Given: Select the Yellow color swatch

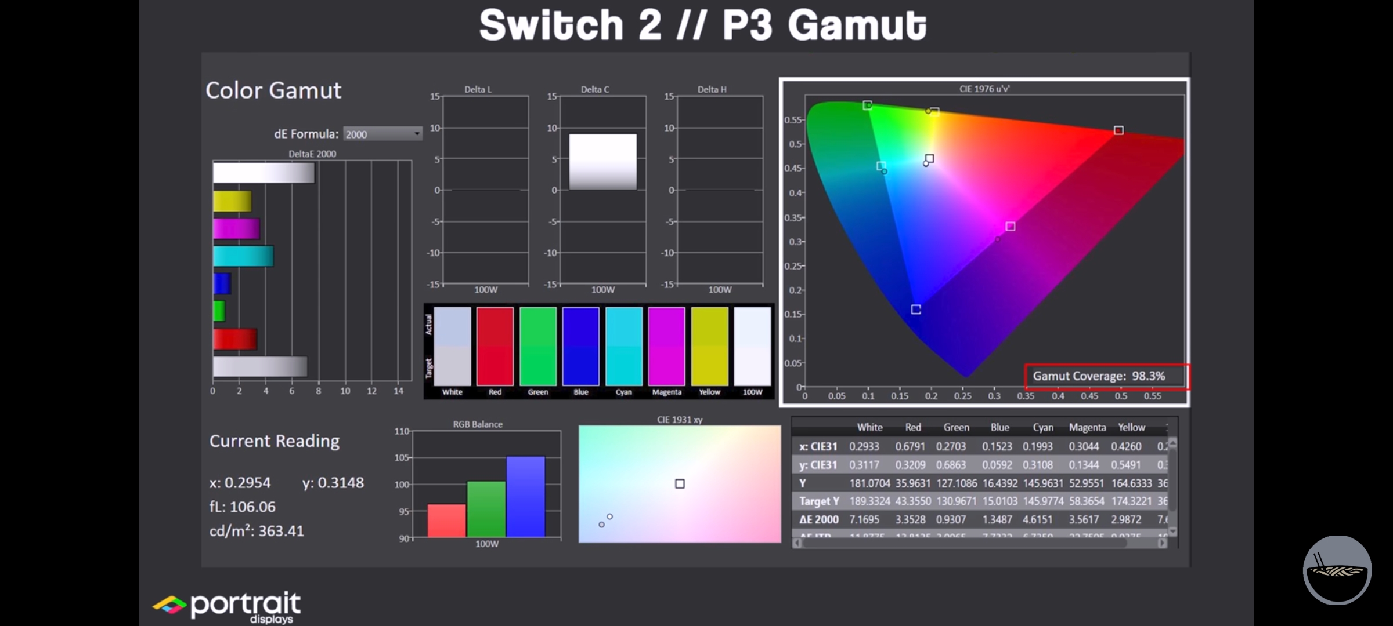Looking at the screenshot, I should tap(710, 346).
